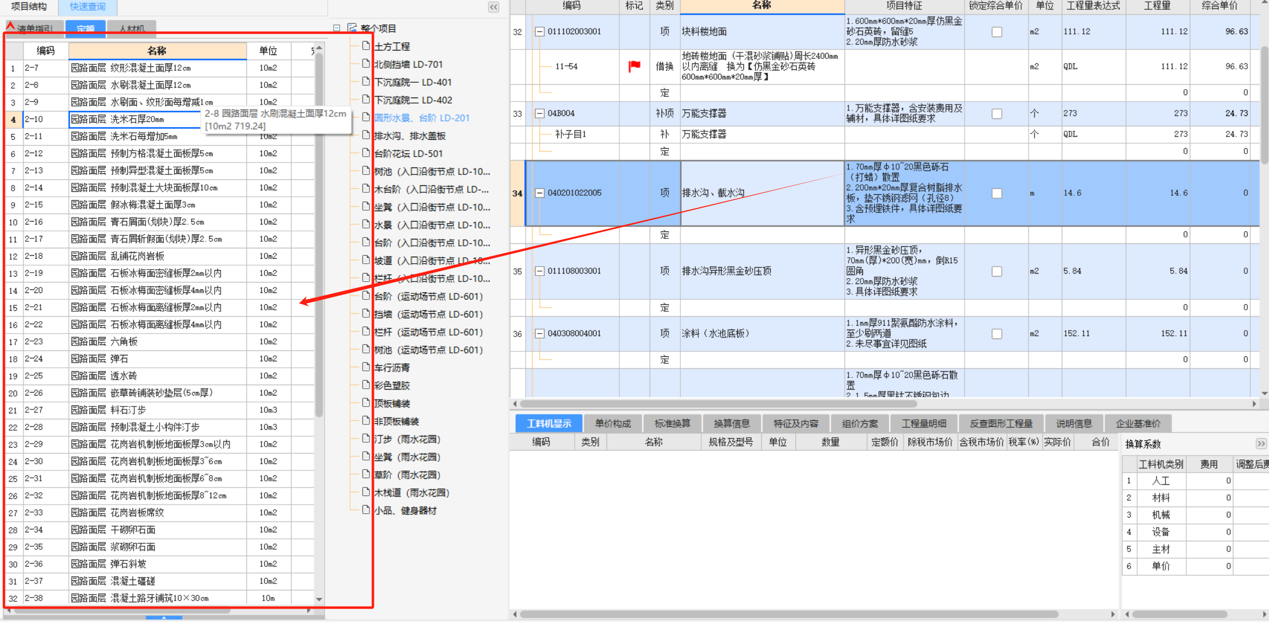
Task: Click the bottom detail panel horizontal scrollbar
Action: (x=788, y=614)
